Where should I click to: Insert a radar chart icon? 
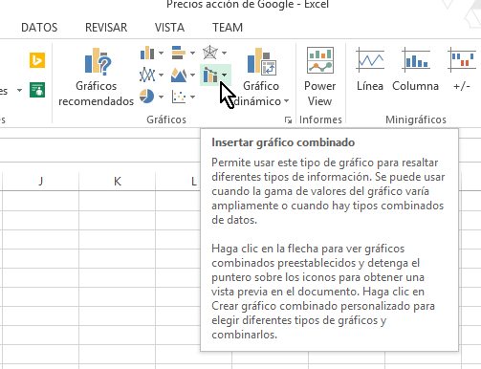[x=210, y=53]
